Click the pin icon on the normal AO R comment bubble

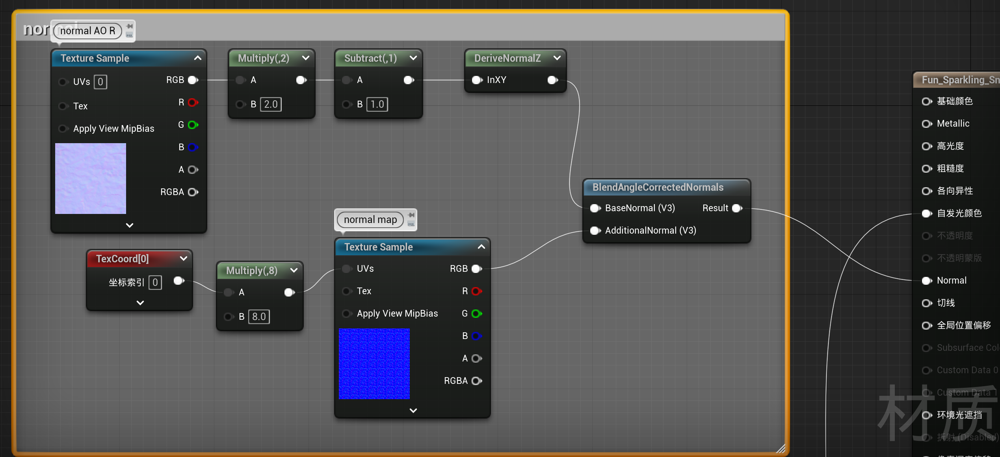click(130, 26)
